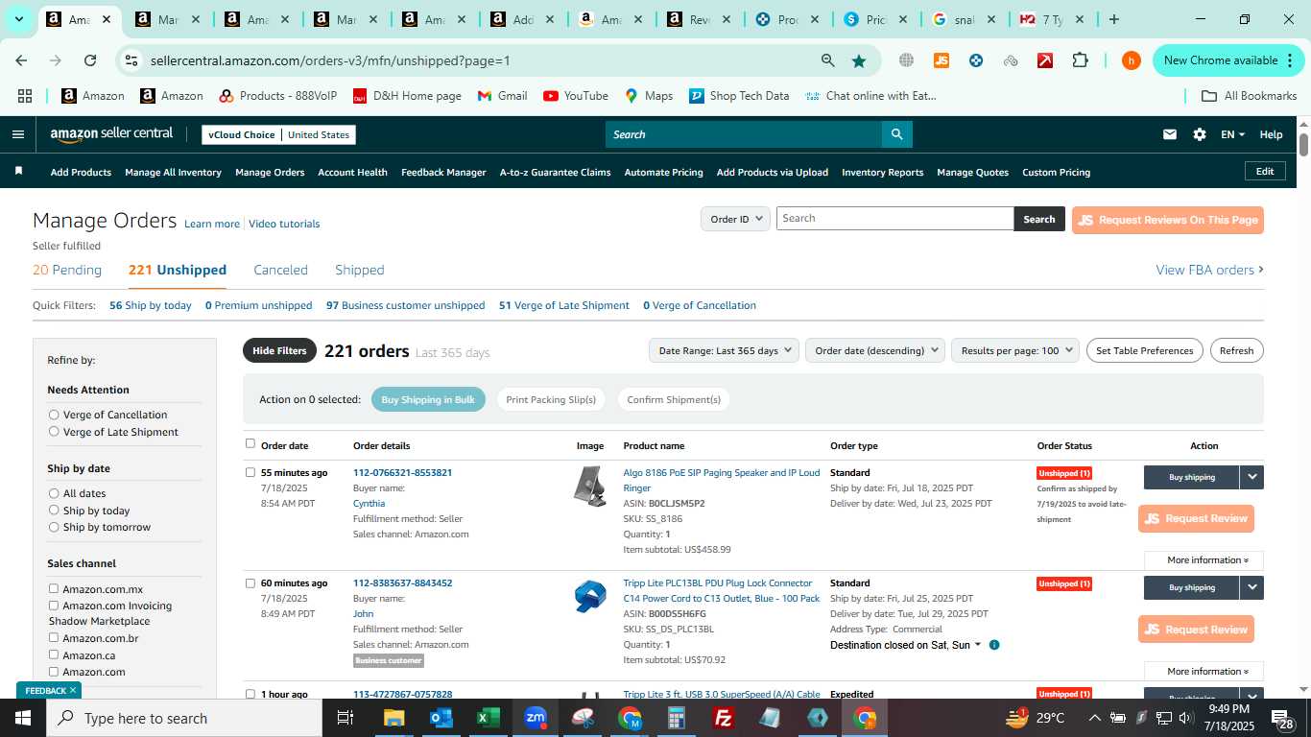Click the Amazon Seller Central logo
The height and width of the screenshot is (737, 1311).
coord(111,134)
